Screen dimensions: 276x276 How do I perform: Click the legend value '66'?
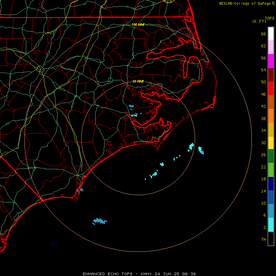coord(263,34)
